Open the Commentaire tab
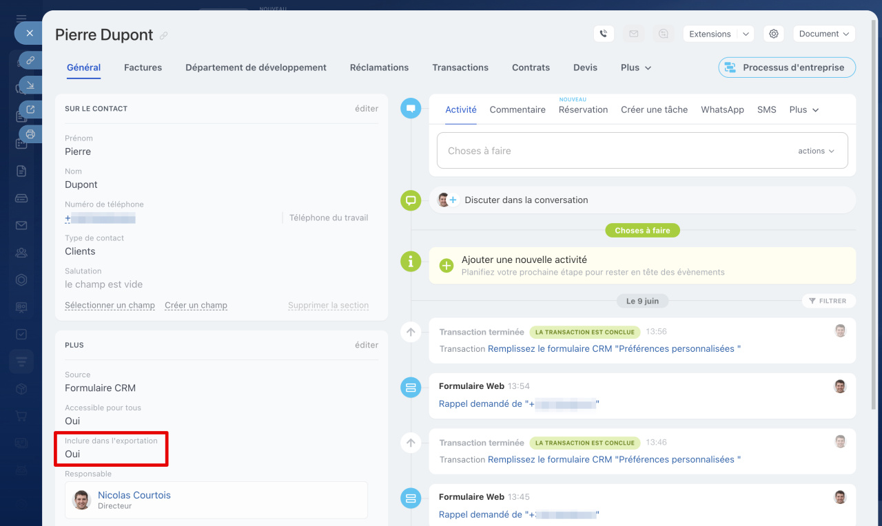 [517, 109]
